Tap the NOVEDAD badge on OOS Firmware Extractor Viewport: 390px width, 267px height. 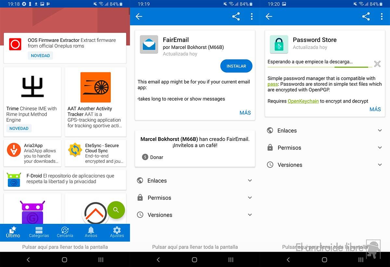coord(40,56)
